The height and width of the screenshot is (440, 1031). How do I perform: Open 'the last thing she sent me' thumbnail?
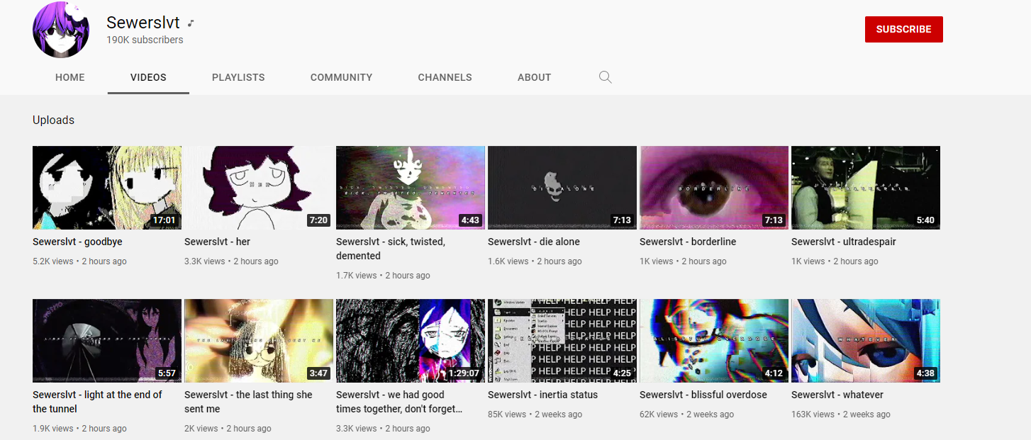[259, 341]
